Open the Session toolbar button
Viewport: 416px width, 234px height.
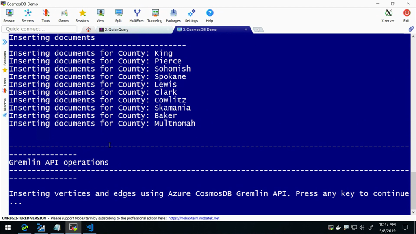point(9,16)
